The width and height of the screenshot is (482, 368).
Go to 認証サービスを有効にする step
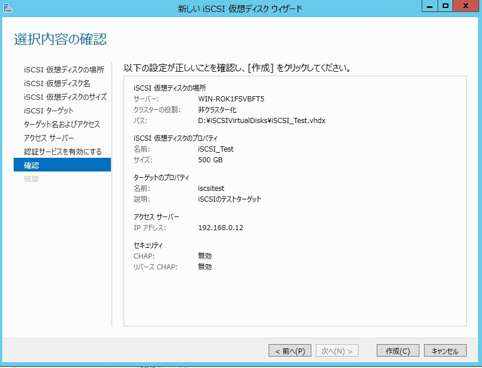coord(63,152)
